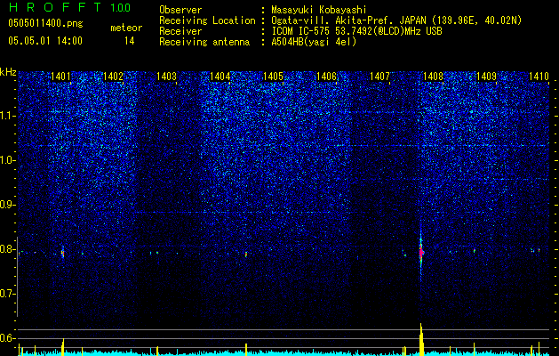Click the Receiving antenna label

pos(204,42)
